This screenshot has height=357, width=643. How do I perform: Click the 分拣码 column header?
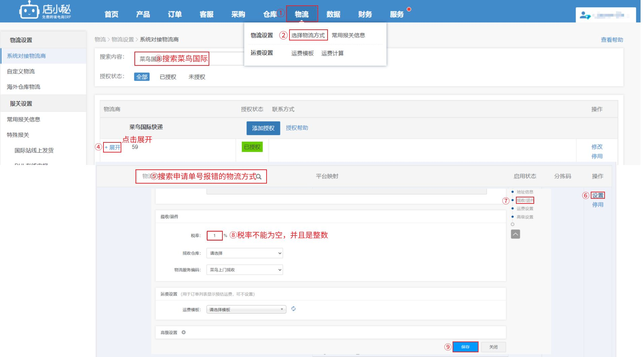click(x=562, y=176)
